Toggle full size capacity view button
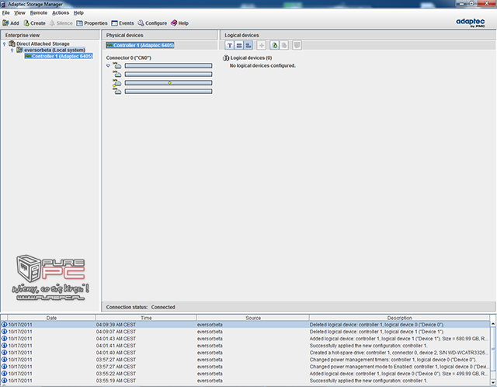Image resolution: width=497 pixels, height=387 pixels. tap(239, 46)
